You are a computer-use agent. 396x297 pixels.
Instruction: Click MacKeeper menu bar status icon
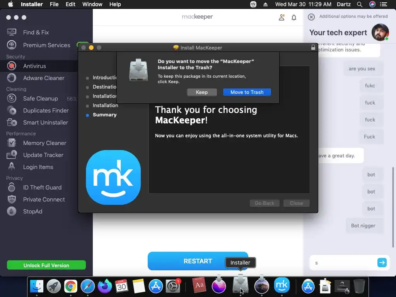coord(253,4)
